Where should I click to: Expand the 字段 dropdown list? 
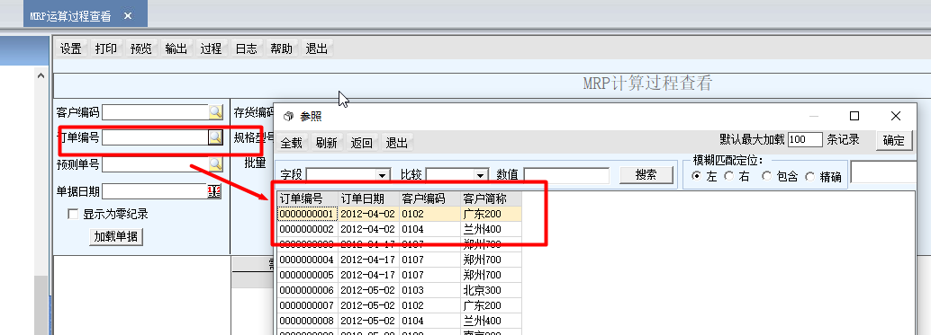pyautogui.click(x=383, y=175)
